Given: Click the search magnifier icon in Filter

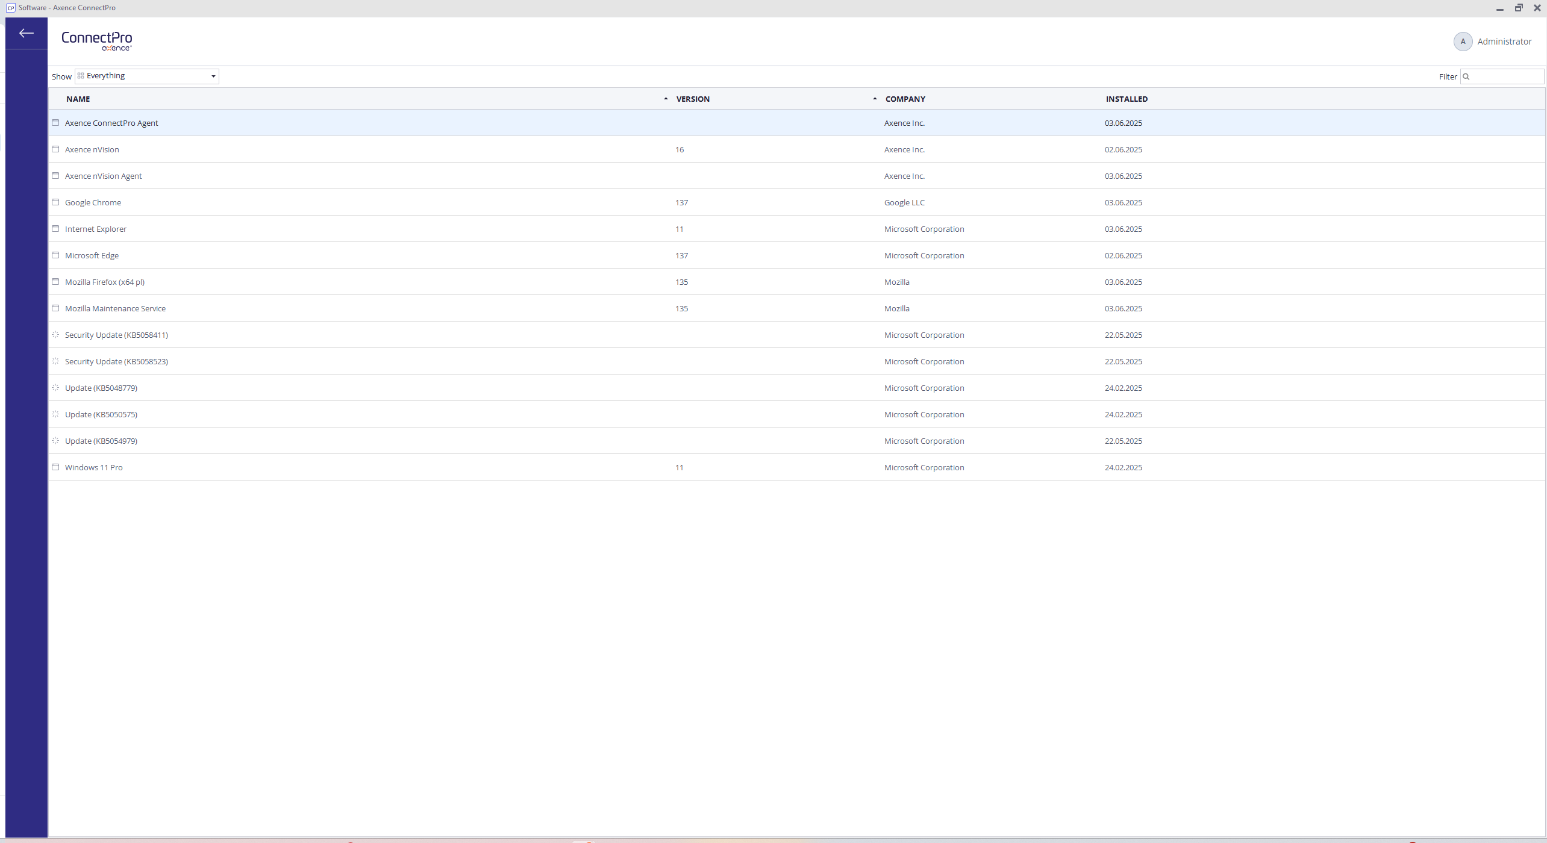Looking at the screenshot, I should 1467,76.
